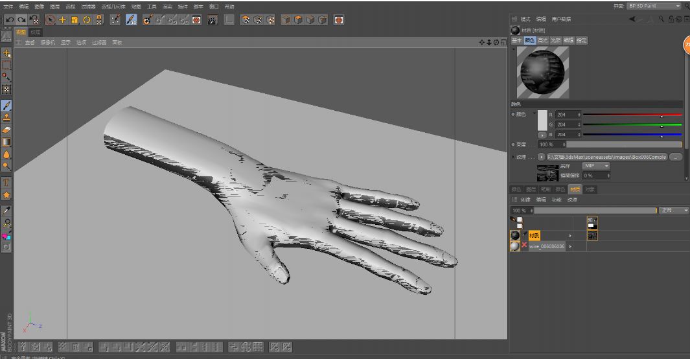Switch to the 对象 panel tab
Image resolution: width=690 pixels, height=359 pixels.
(x=590, y=189)
